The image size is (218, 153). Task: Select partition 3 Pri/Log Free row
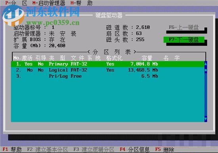(107, 76)
